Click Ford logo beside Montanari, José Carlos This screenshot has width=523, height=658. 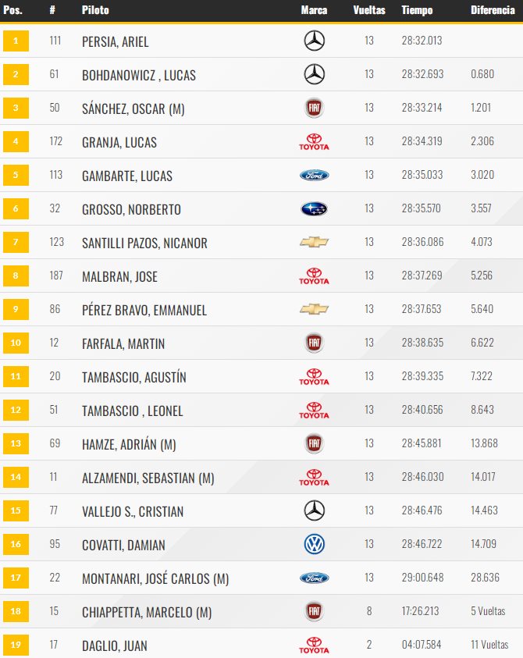[314, 578]
